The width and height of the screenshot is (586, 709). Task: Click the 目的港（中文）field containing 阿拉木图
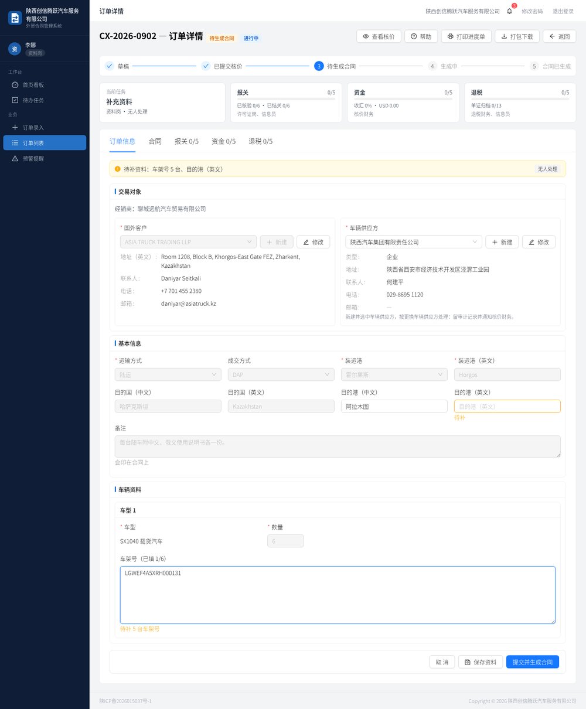point(394,406)
